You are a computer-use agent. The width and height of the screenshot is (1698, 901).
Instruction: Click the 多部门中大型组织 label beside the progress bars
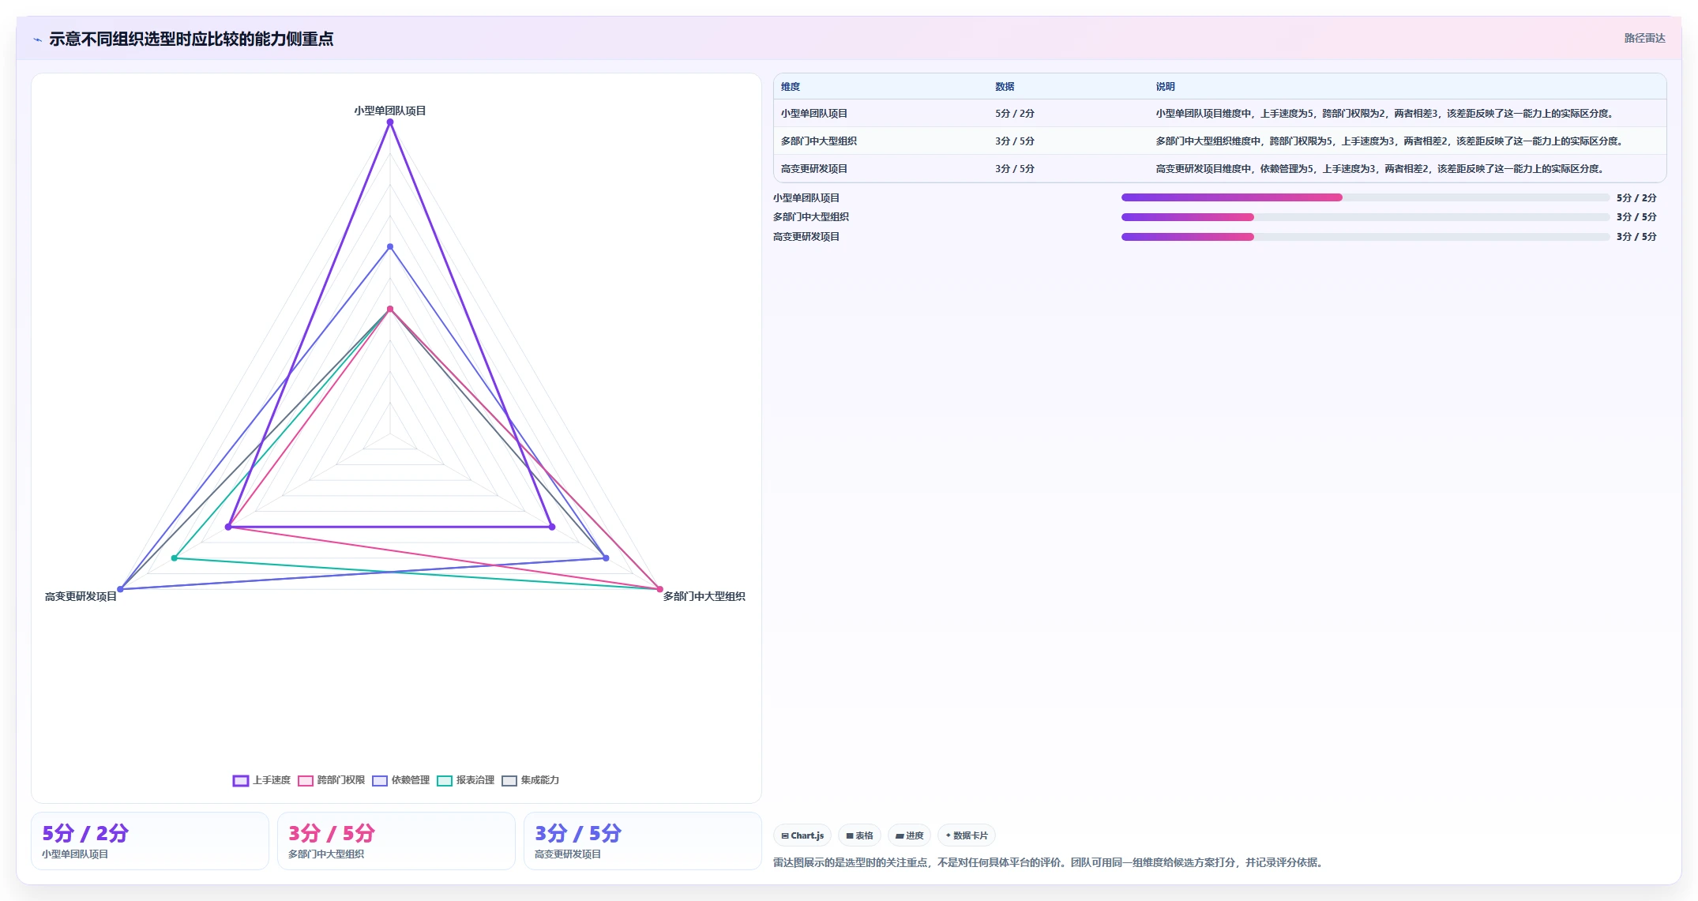click(x=811, y=217)
